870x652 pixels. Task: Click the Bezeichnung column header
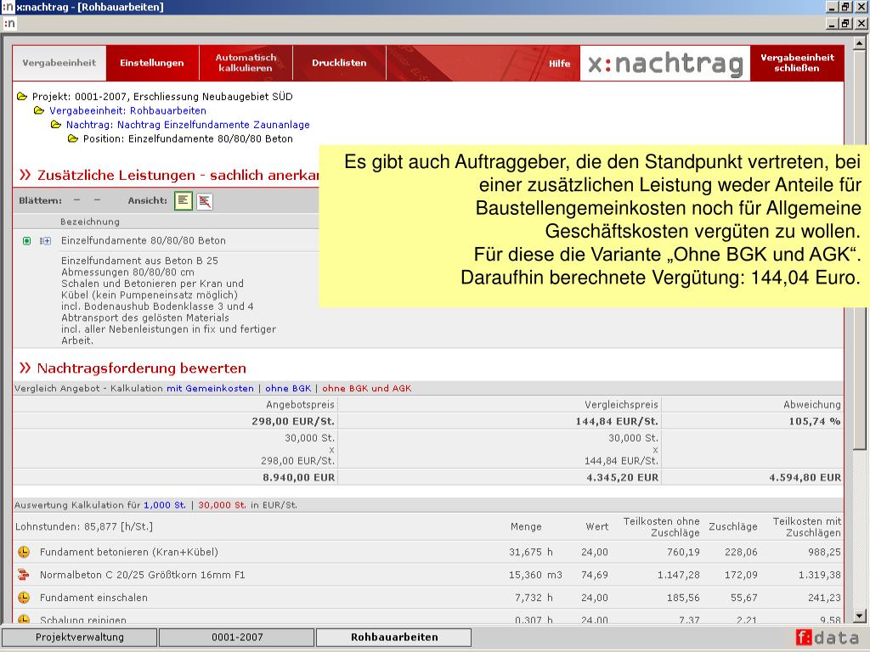[x=90, y=222]
